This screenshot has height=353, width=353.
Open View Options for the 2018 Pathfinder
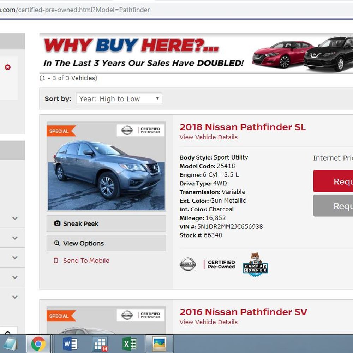tap(106, 243)
